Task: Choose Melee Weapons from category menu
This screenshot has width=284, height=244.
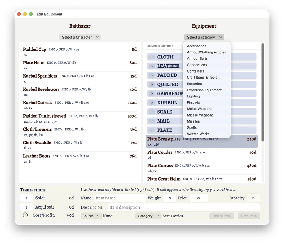Action: coord(200,109)
